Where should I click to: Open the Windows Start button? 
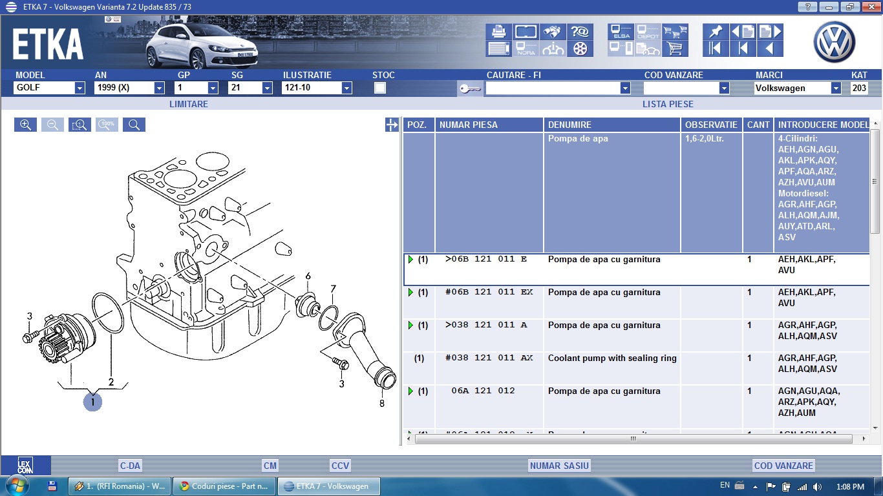[17, 486]
